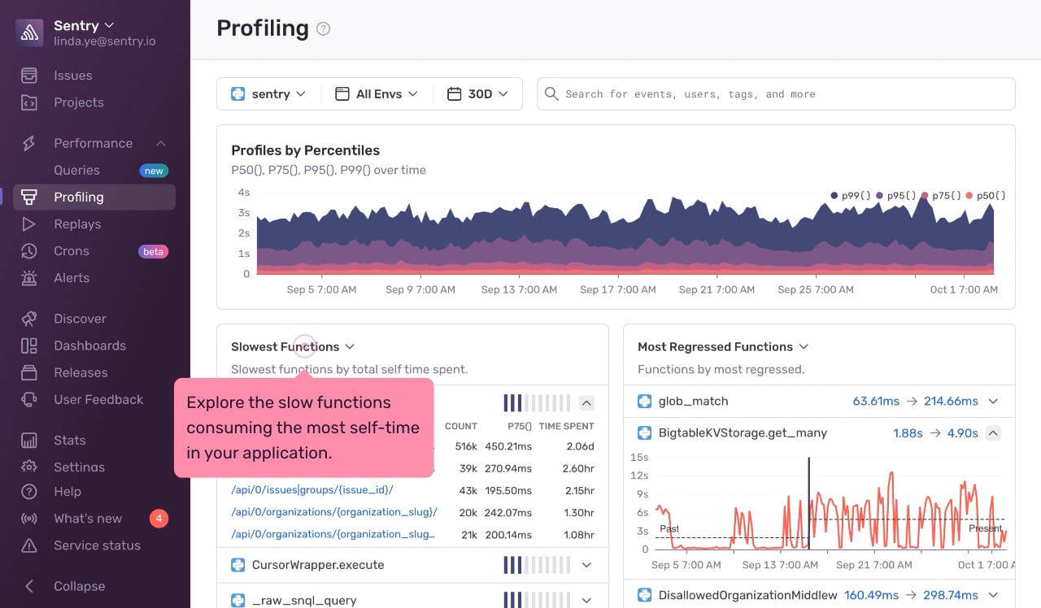The image size is (1041, 608).
Task: Open the Dashboards grid icon
Action: click(x=29, y=345)
